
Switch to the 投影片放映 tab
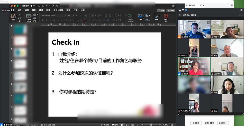(58, 10)
